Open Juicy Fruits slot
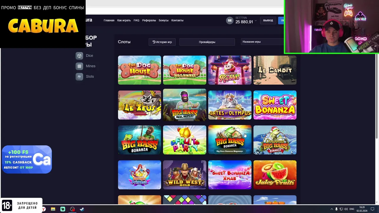The width and height of the screenshot is (379, 213). tap(275, 175)
